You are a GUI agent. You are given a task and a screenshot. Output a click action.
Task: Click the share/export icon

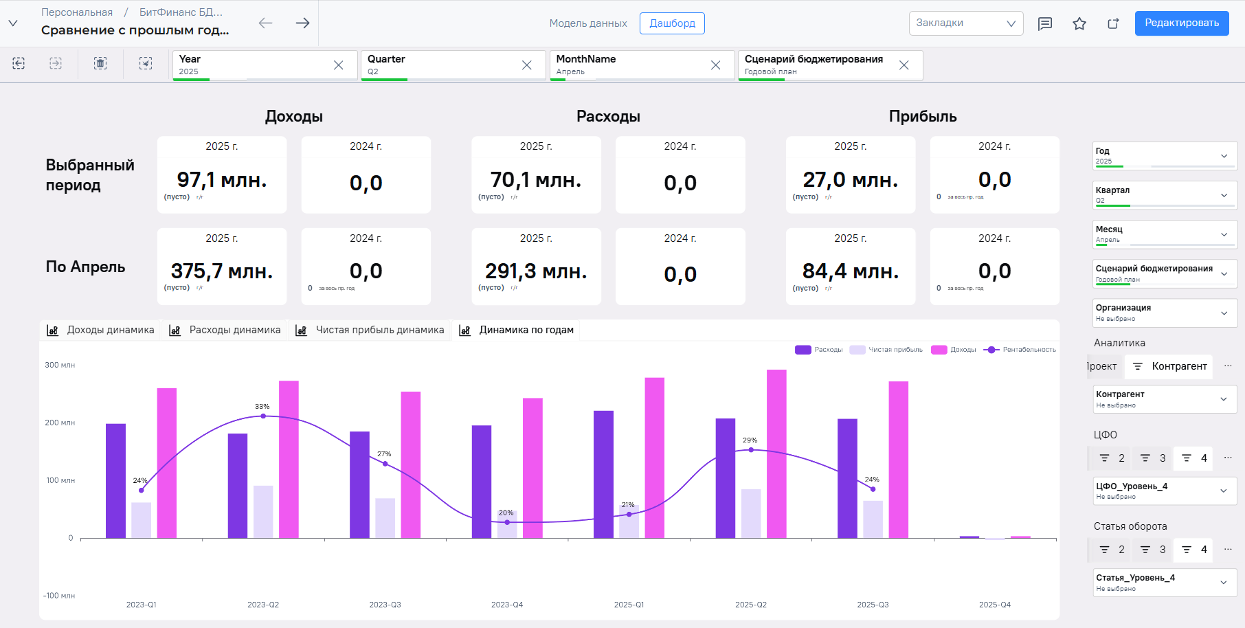click(1113, 23)
